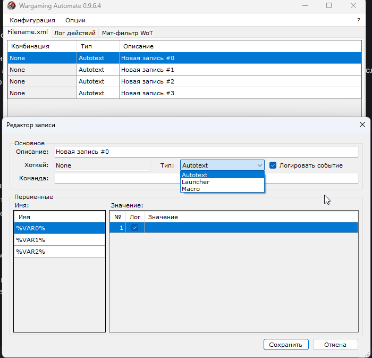The height and width of the screenshot is (358, 372).
Task: Select the row Новая запись #2
Action: click(x=184, y=81)
